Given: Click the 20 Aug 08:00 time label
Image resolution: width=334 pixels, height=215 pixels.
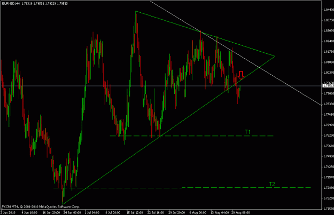Looking at the screenshot, I should tap(240, 212).
